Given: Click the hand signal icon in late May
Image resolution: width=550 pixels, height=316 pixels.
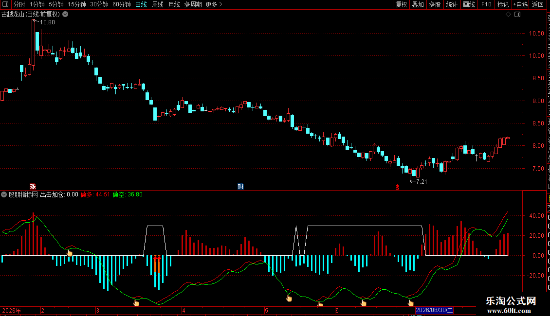Looking at the screenshot, I should pyautogui.click(x=320, y=304).
